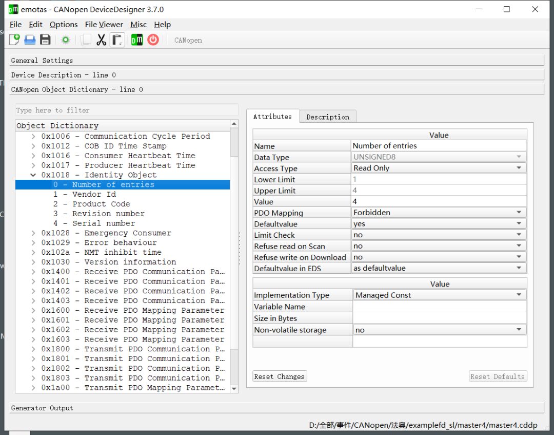Open the Help menu
This screenshot has height=435, width=554.
tap(163, 25)
